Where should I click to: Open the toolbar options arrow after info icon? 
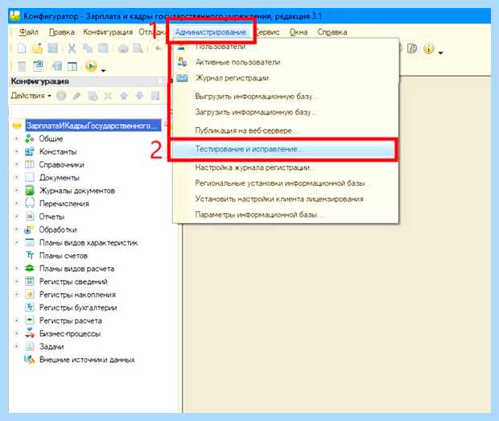click(x=441, y=53)
